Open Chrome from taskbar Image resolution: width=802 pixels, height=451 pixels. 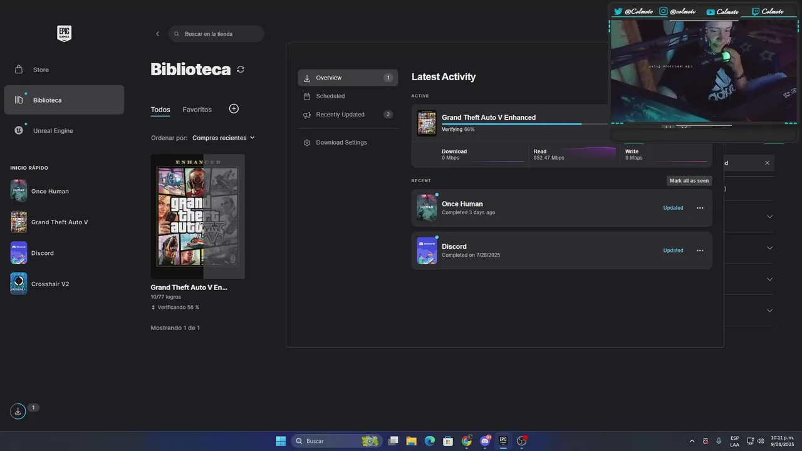[x=467, y=441]
